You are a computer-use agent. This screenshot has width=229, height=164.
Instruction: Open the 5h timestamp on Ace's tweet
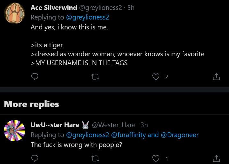click(x=131, y=8)
